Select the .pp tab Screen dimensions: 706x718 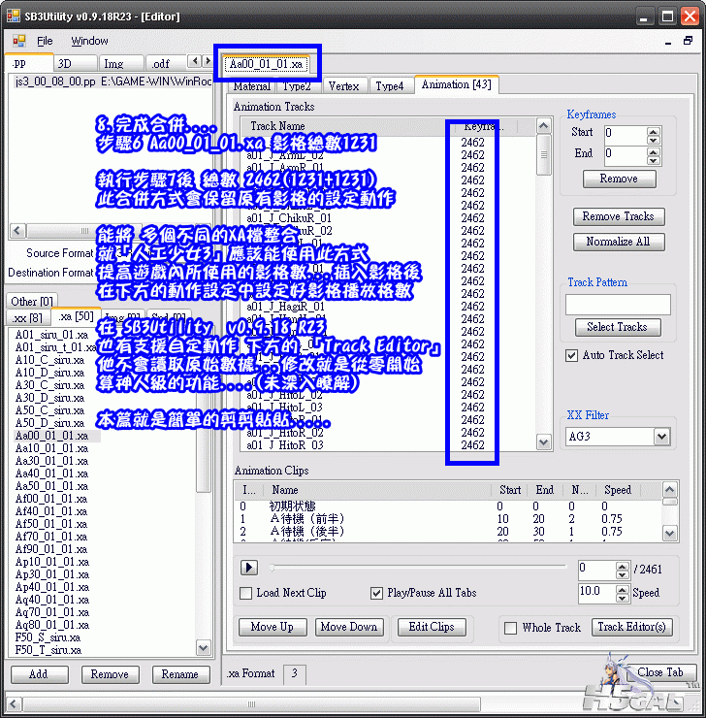coord(29,62)
